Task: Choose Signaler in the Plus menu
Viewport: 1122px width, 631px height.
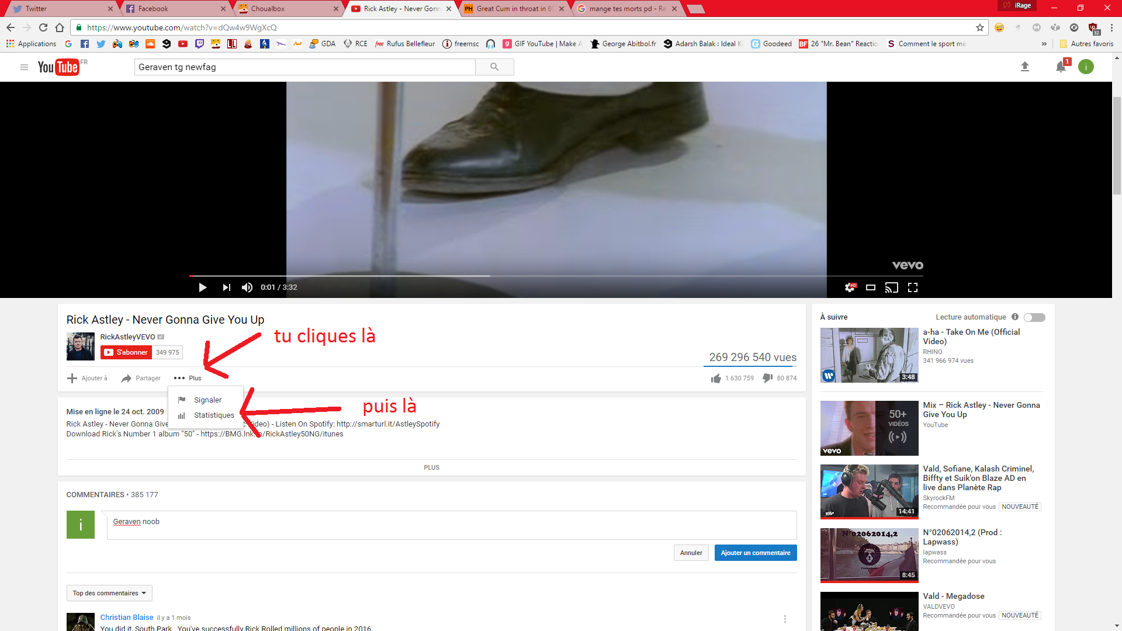Action: click(x=207, y=400)
